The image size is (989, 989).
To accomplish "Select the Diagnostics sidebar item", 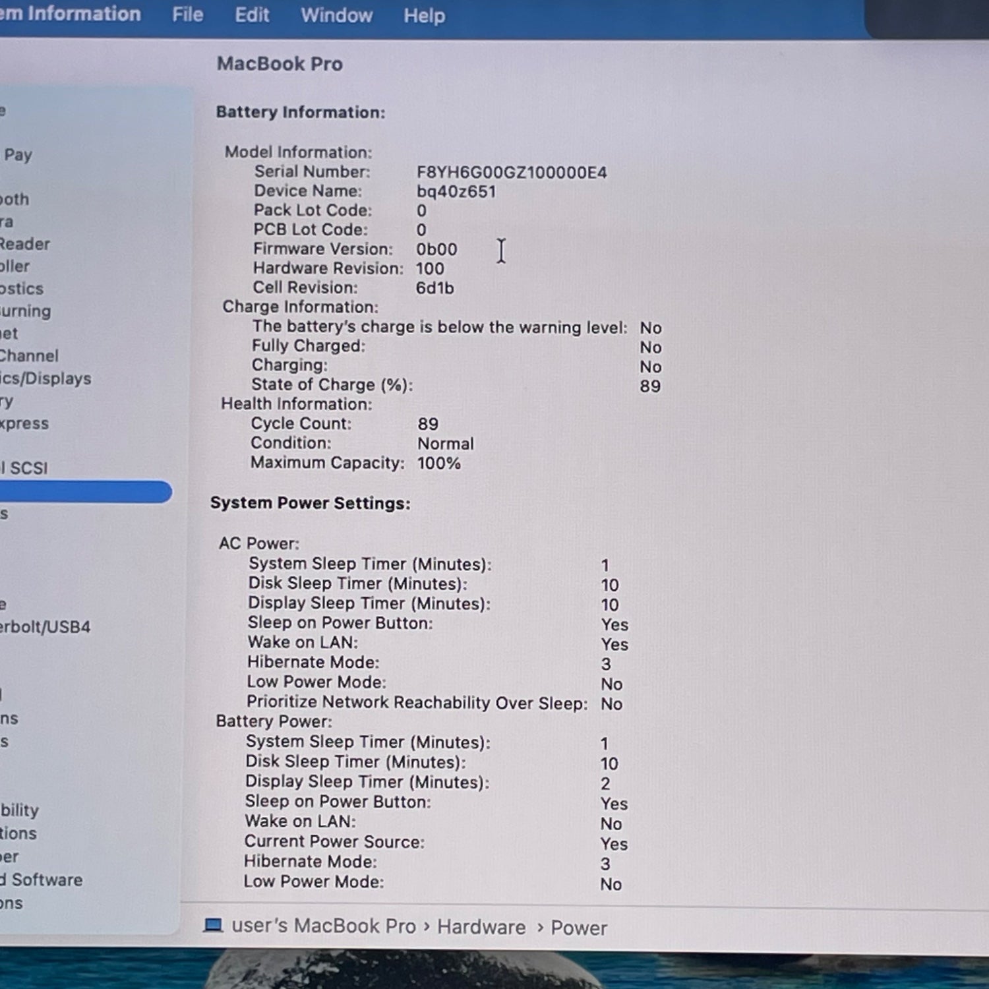I will (x=22, y=289).
